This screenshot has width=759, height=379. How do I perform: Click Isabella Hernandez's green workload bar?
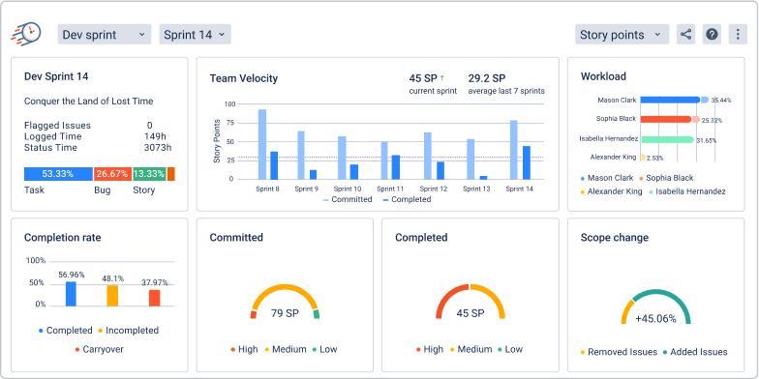[x=667, y=139]
